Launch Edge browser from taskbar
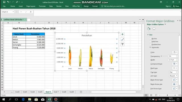This screenshot has width=182, height=102. [x=23, y=99]
